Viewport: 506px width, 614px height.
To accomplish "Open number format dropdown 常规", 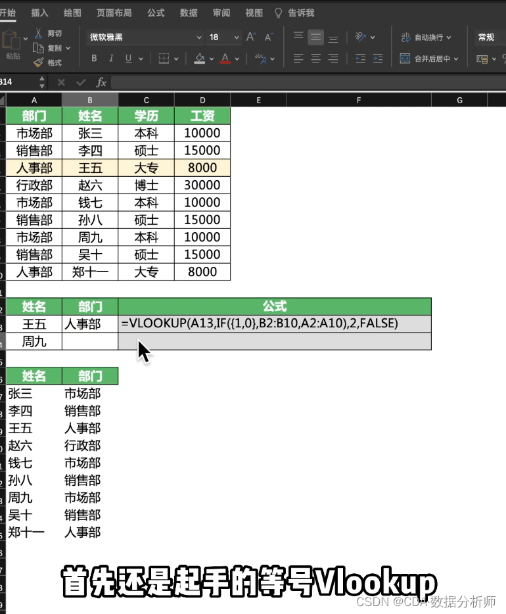I will (490, 37).
